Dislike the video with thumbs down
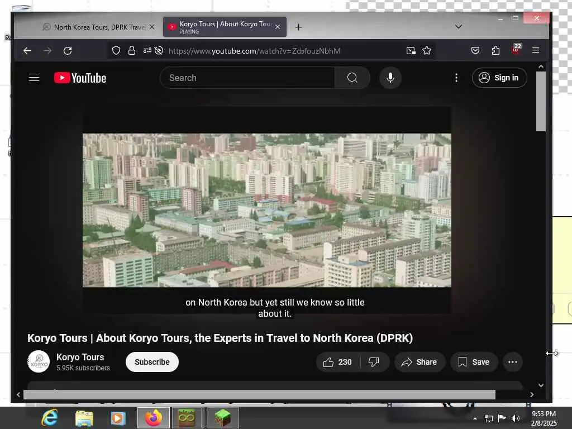This screenshot has width=572, height=429. click(x=374, y=362)
